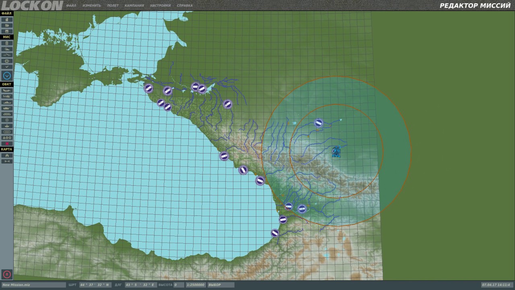Select the three-circles template icon
Screen dimensions: 515x290
[7, 132]
